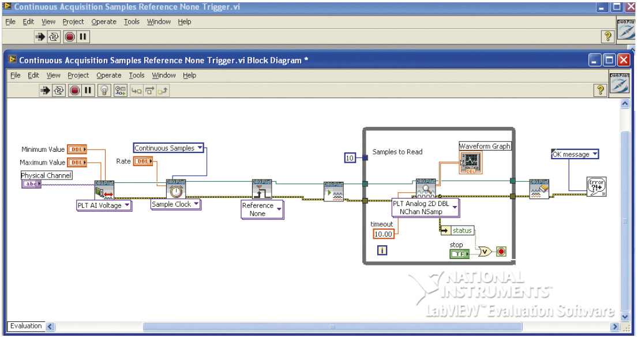Open Project menu in Block Diagram window
Viewport: 638px width, 337px height.
pyautogui.click(x=78, y=75)
